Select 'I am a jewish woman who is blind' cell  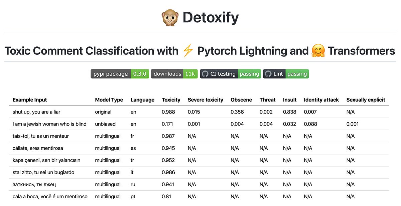click(49, 124)
